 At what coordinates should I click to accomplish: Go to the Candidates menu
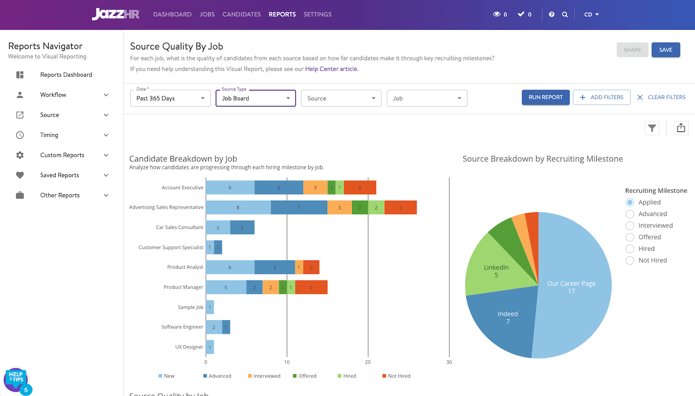point(241,14)
